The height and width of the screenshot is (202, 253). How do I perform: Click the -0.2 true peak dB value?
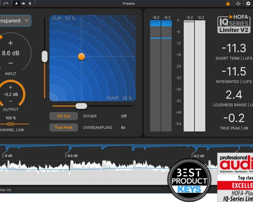(x=234, y=118)
